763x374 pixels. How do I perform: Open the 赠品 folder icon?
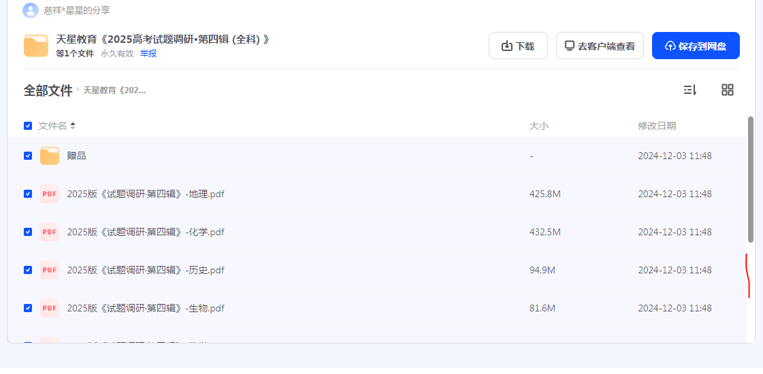(x=50, y=156)
